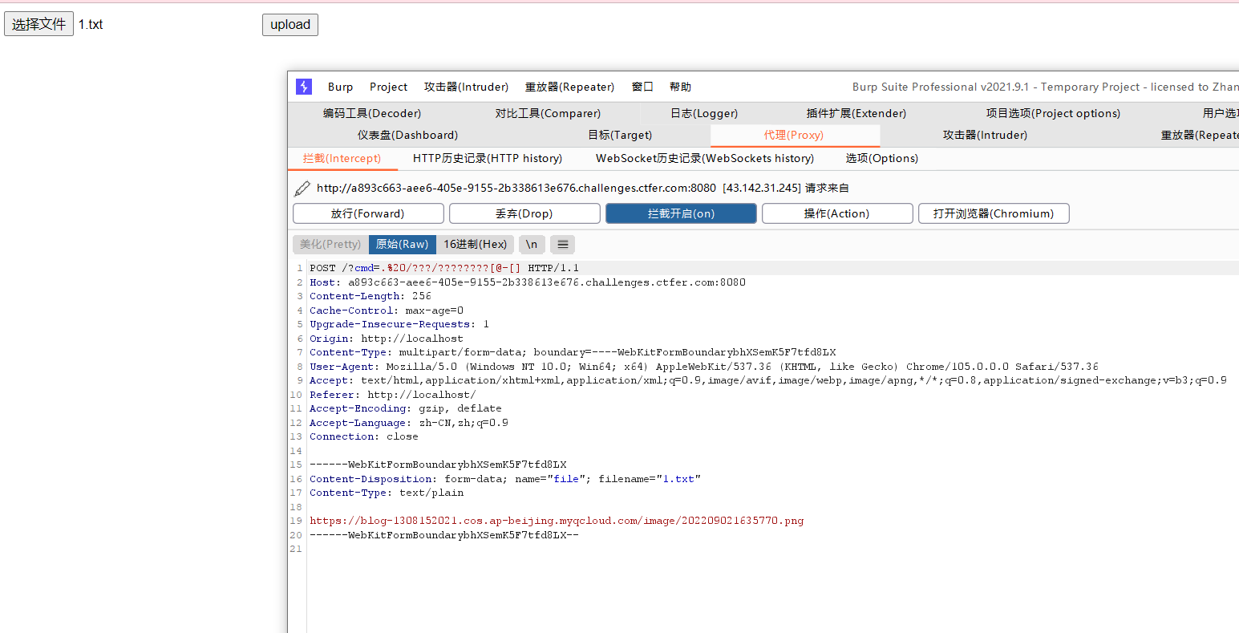Viewport: 1239px width, 633px height.
Task: Switch to the Target tab
Action: click(620, 135)
